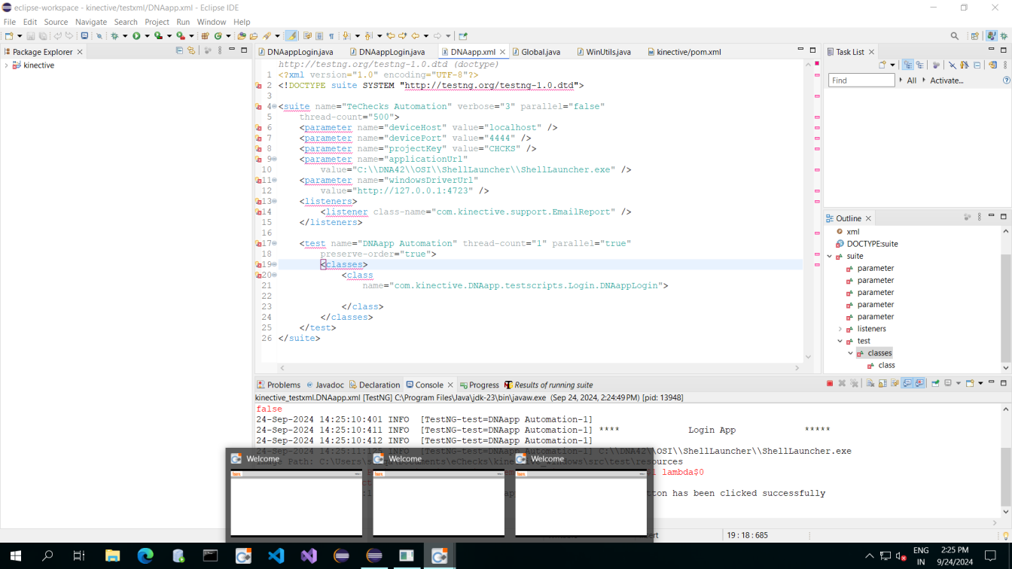Collapse the suite node in Outline

[830, 256]
